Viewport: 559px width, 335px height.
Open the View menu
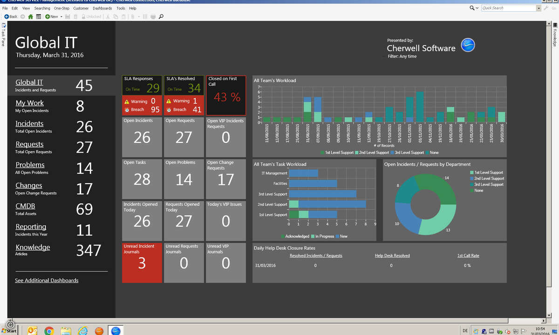click(26, 8)
